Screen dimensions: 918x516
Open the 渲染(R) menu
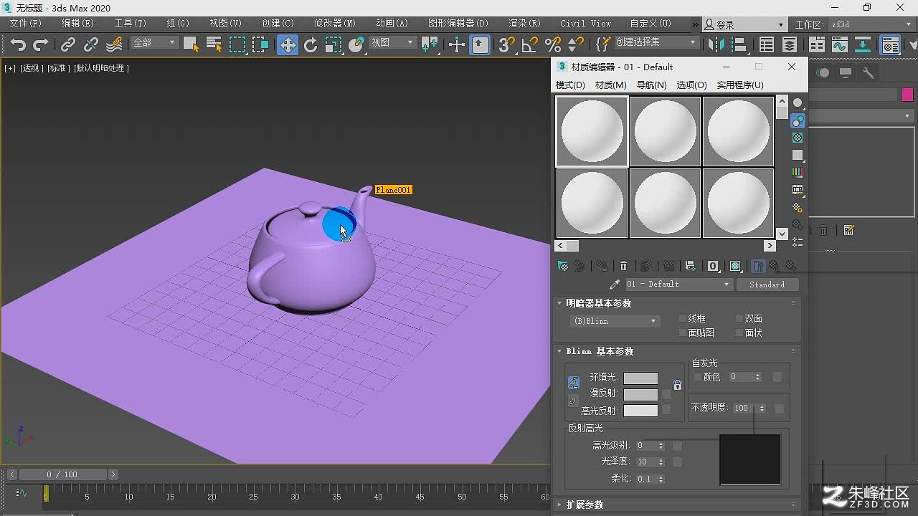(x=524, y=24)
